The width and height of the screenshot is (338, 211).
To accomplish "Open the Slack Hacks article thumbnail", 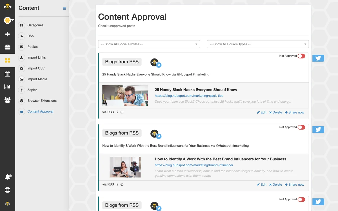I will pyautogui.click(x=125, y=95).
